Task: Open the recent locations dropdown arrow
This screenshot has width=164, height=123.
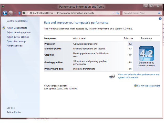Action: tap(15, 13)
